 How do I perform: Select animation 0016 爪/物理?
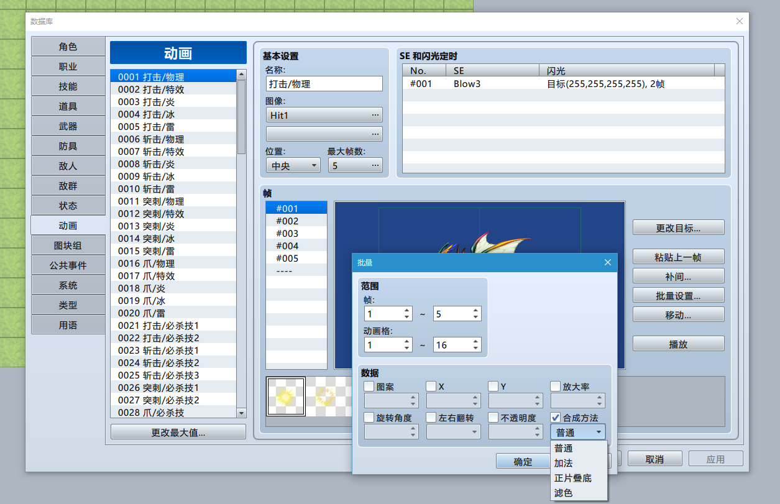(x=173, y=263)
